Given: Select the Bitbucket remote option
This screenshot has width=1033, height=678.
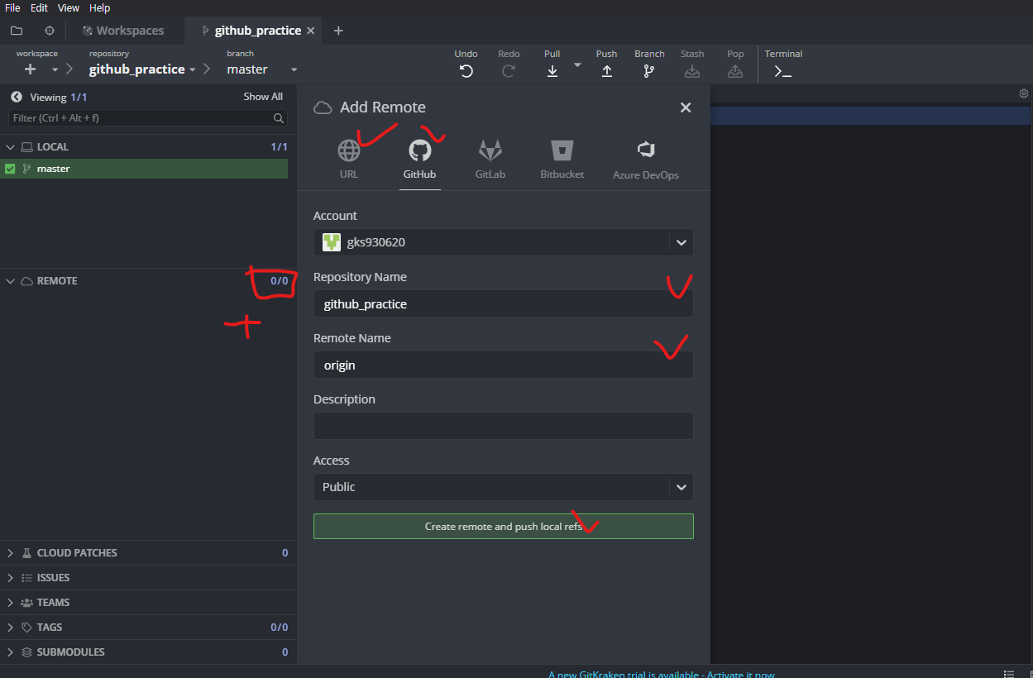Looking at the screenshot, I should (562, 159).
